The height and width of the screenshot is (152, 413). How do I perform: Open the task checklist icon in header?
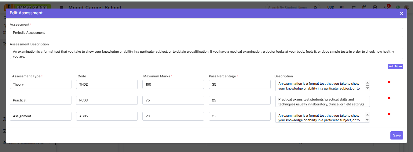pos(375,7)
